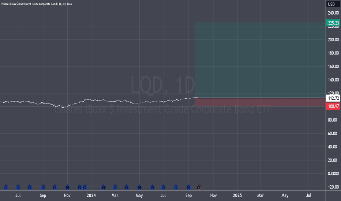Click the green 225.23 target price label
Image resolution: width=341 pixels, height=201 pixels.
tap(333, 23)
